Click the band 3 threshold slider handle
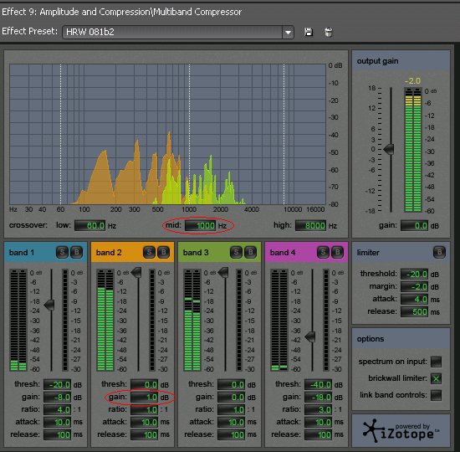This screenshot has width=460, height=452. tap(223, 272)
